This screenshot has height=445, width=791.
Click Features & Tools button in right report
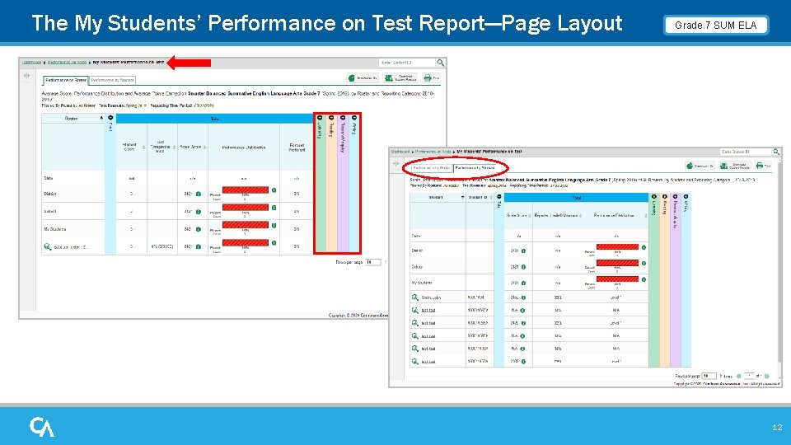[x=700, y=166]
